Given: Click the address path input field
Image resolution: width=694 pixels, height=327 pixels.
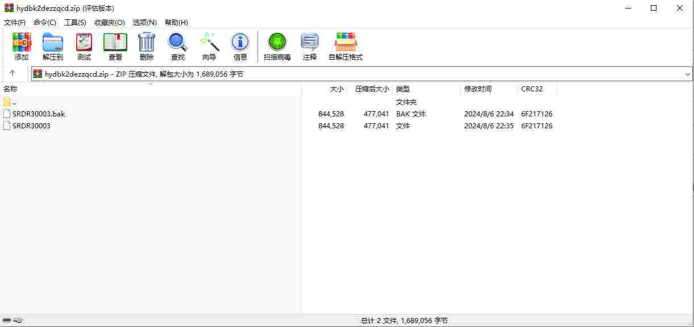Looking at the screenshot, I should pyautogui.click(x=362, y=74).
